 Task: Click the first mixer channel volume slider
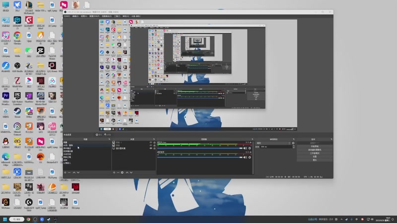tap(200, 148)
